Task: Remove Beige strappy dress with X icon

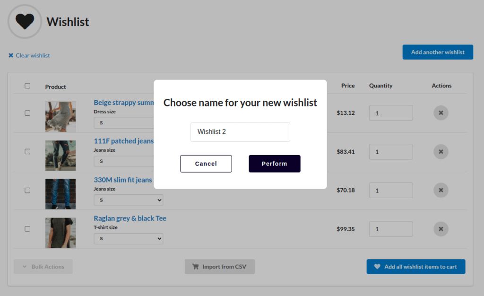Action: [x=441, y=113]
